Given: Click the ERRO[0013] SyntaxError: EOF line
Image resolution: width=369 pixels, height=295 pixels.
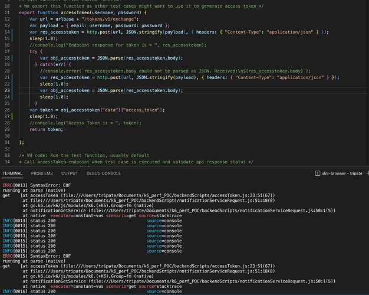Looking at the screenshot, I should (37, 185).
